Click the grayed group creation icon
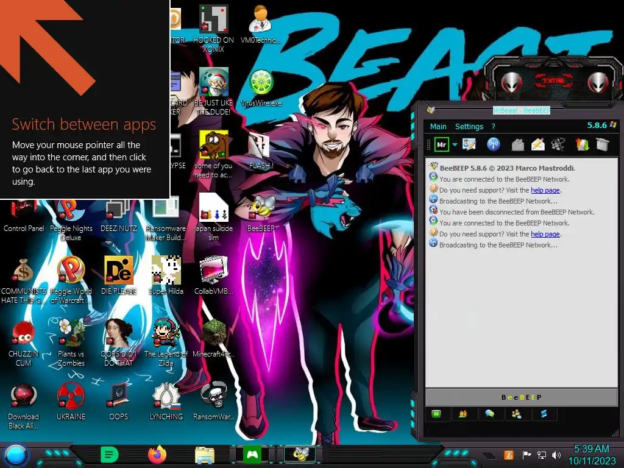This screenshot has width=624, height=468. coord(558,144)
